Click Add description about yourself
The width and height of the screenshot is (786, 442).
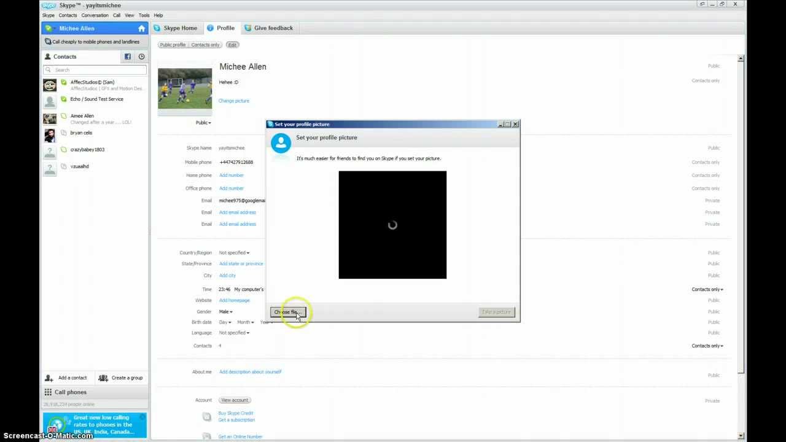tap(251, 372)
